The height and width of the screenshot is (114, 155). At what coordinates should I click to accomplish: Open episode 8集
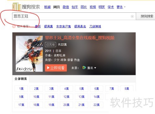127,89
